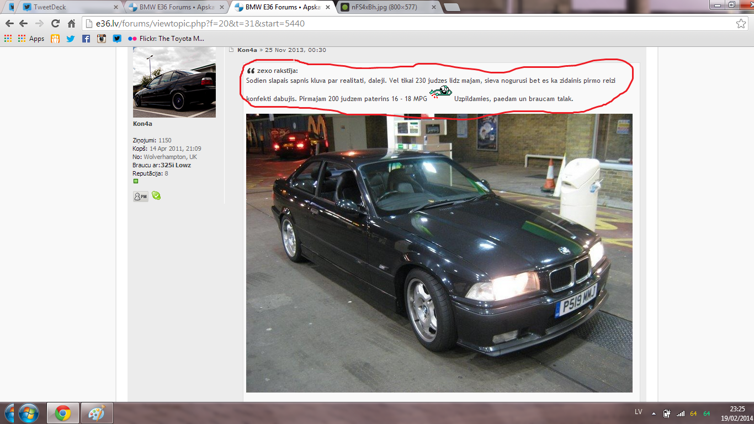Image resolution: width=754 pixels, height=424 pixels.
Task: Open a new browser tab
Action: click(452, 7)
